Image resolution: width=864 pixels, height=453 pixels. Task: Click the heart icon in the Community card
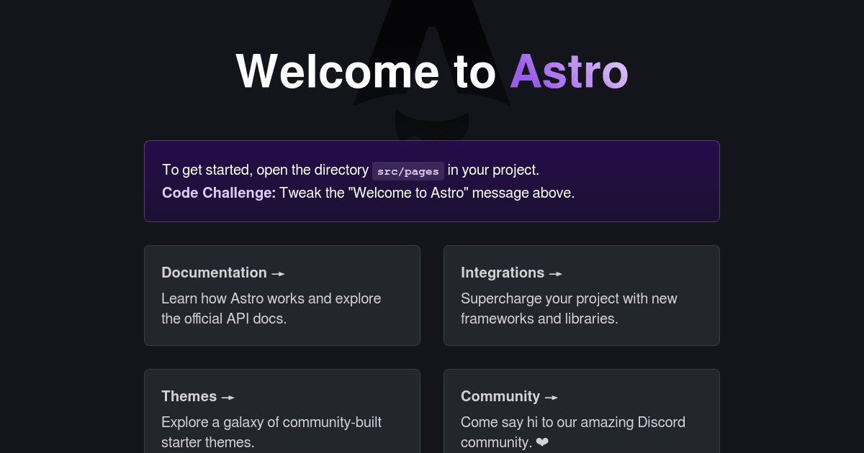click(x=542, y=442)
